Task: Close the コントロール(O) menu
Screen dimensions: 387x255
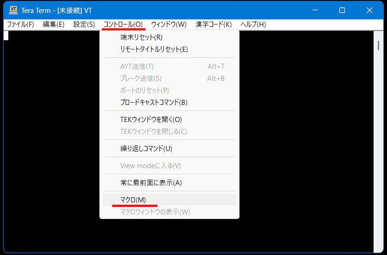Action: (123, 24)
